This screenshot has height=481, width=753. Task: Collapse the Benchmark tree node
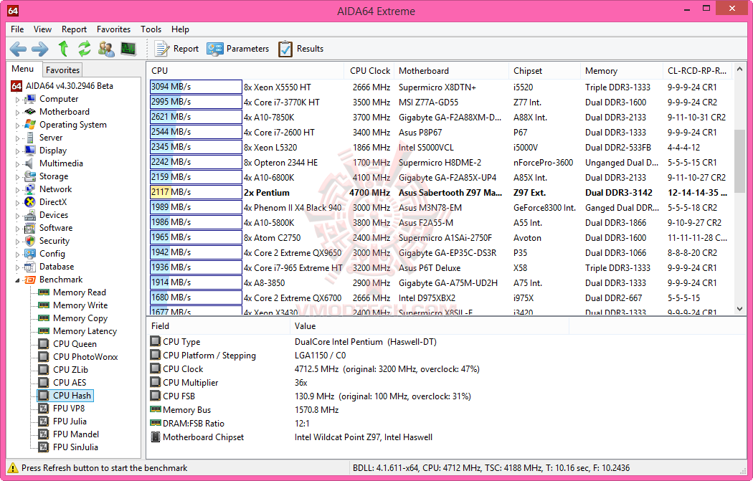pos(17,280)
